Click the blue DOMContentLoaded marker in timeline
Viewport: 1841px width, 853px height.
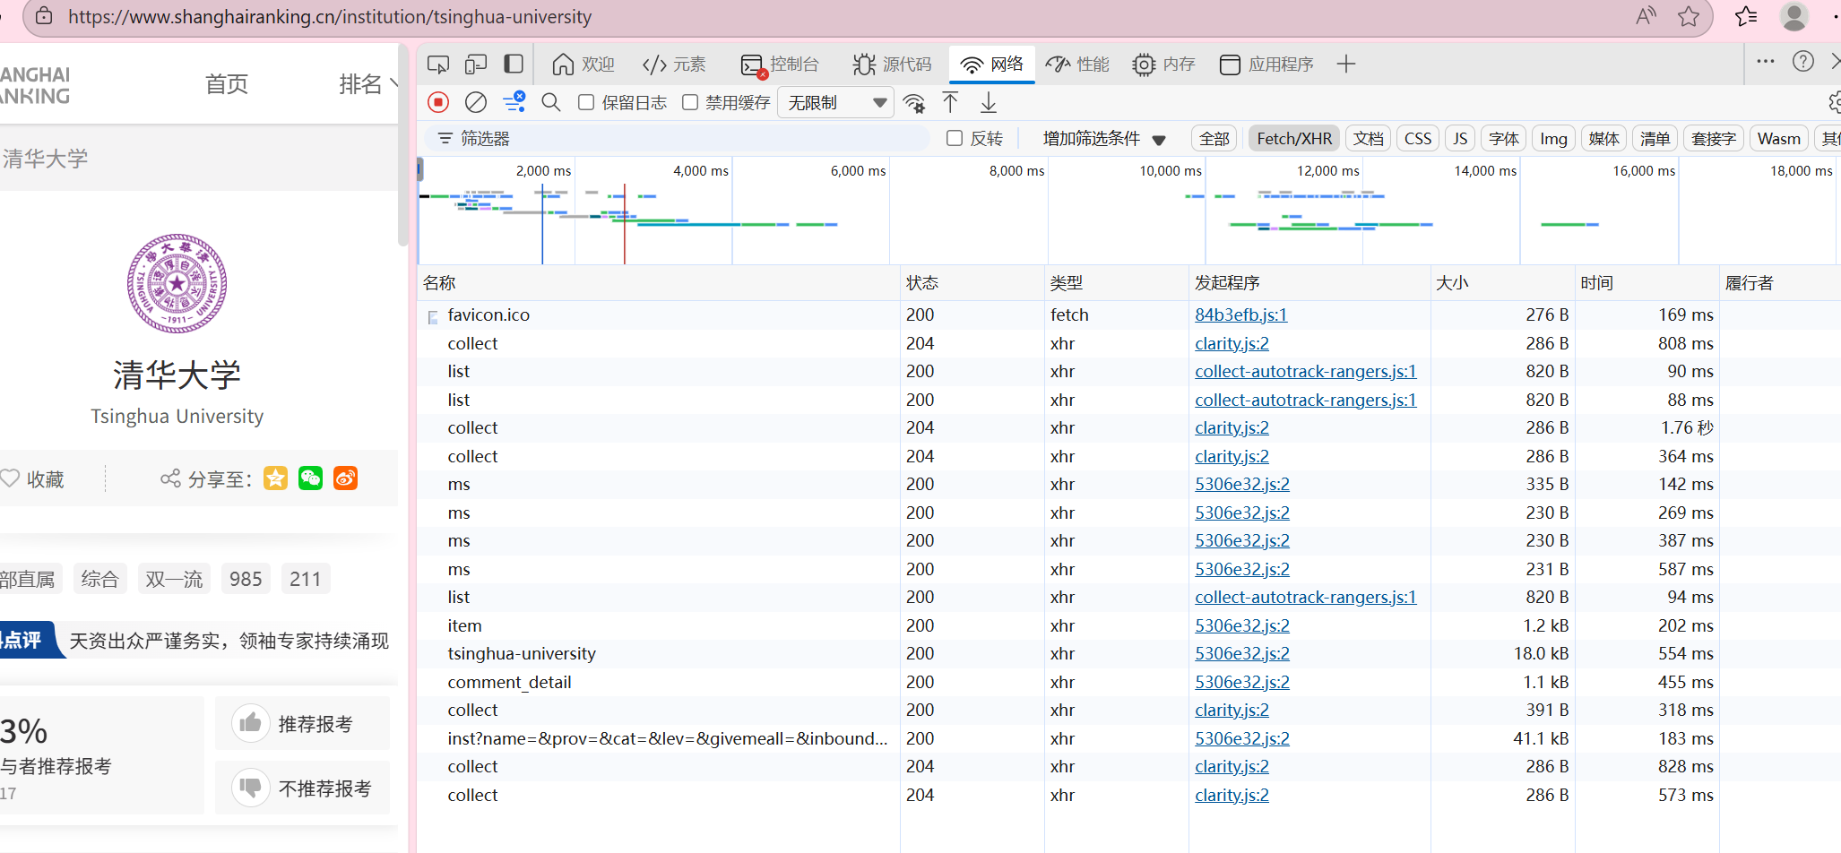(542, 224)
